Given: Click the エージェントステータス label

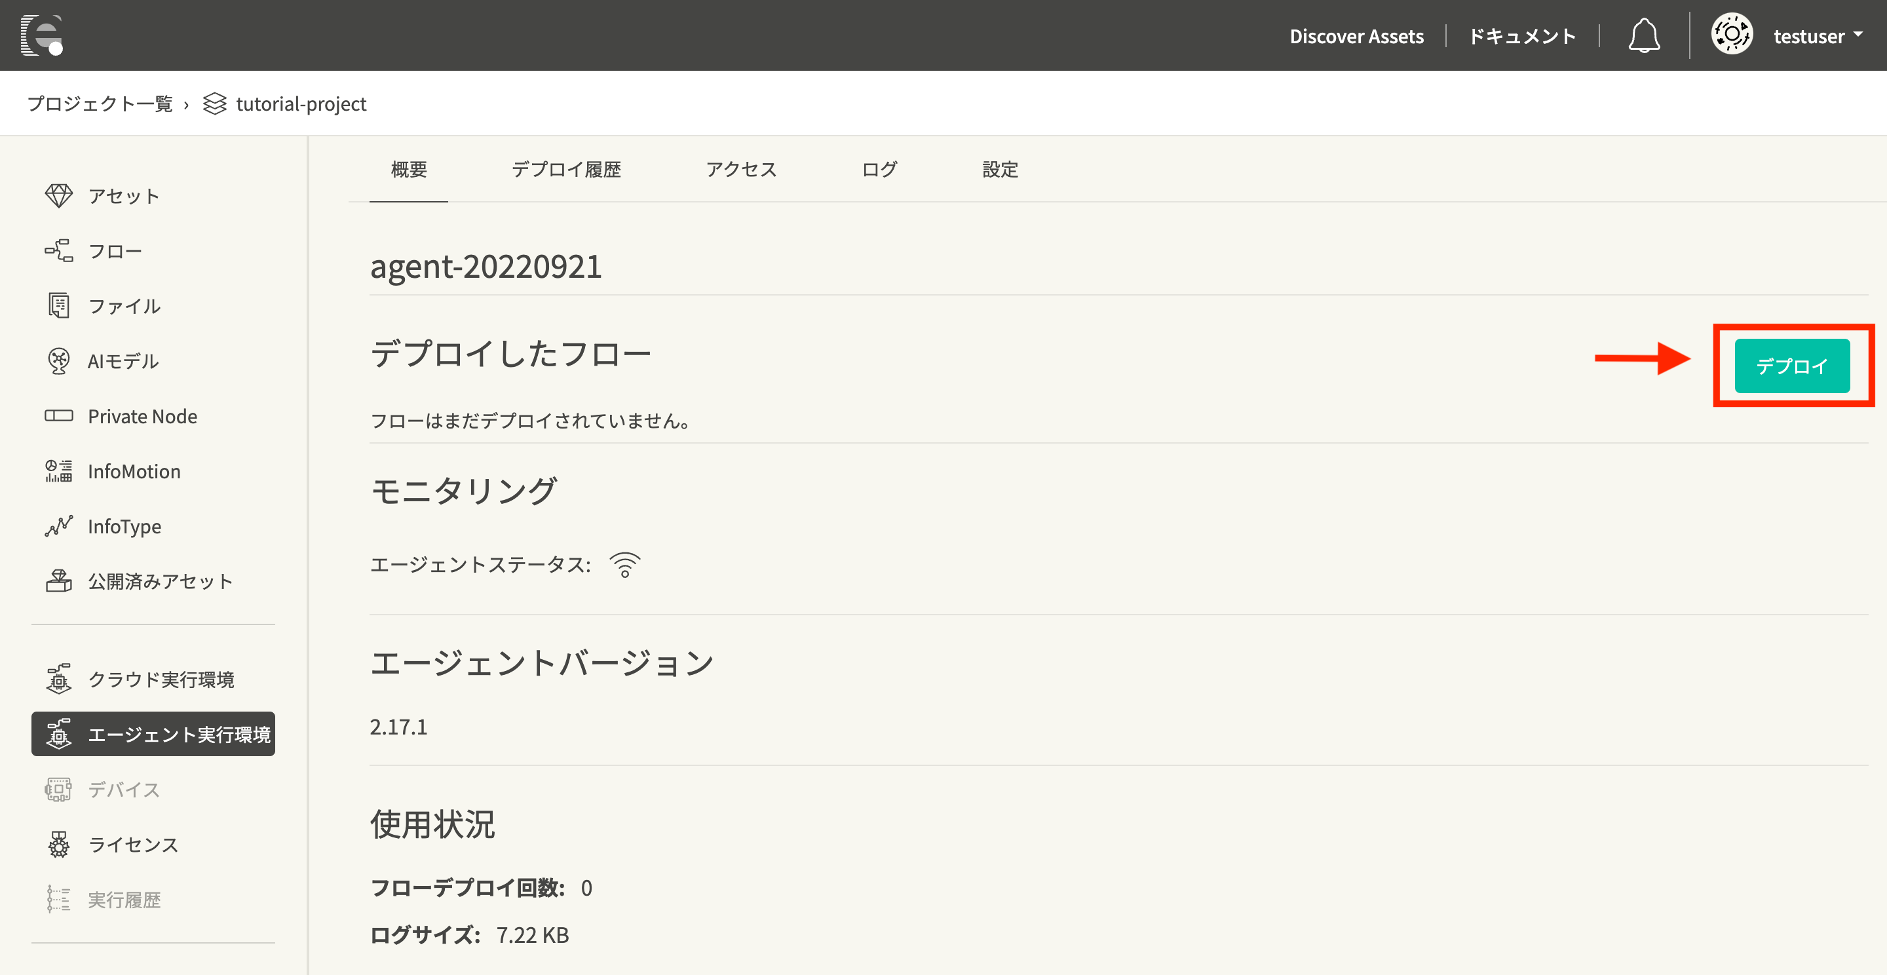Looking at the screenshot, I should pos(480,564).
